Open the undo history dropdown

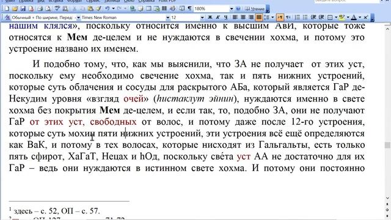(x=113, y=9)
